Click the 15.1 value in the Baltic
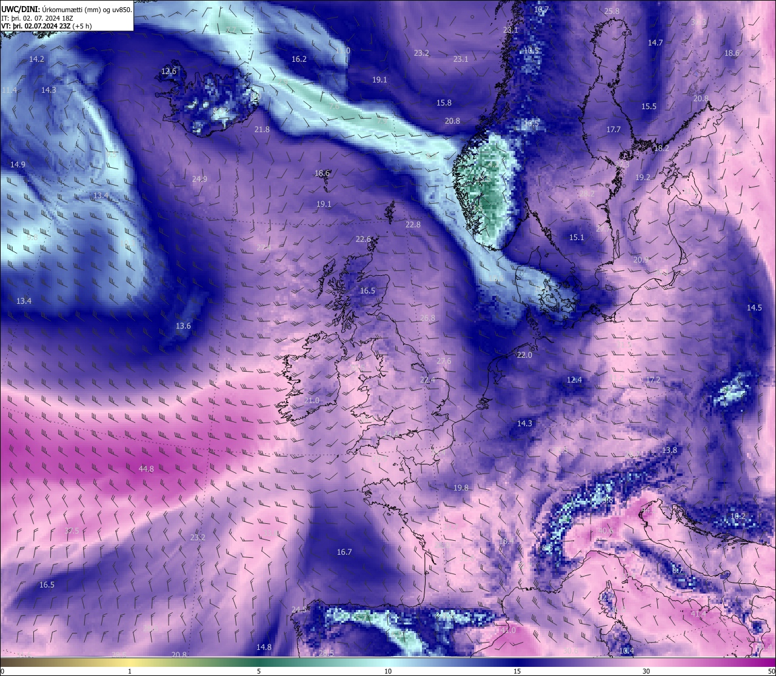This screenshot has width=776, height=676. pyautogui.click(x=577, y=237)
